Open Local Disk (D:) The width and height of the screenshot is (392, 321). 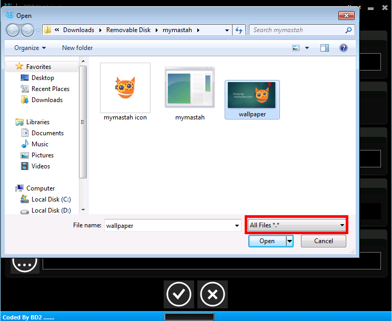[x=51, y=210]
